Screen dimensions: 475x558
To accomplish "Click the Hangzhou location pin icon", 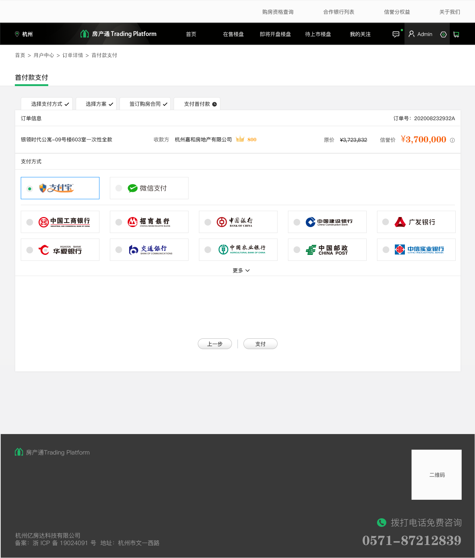I will (17, 34).
